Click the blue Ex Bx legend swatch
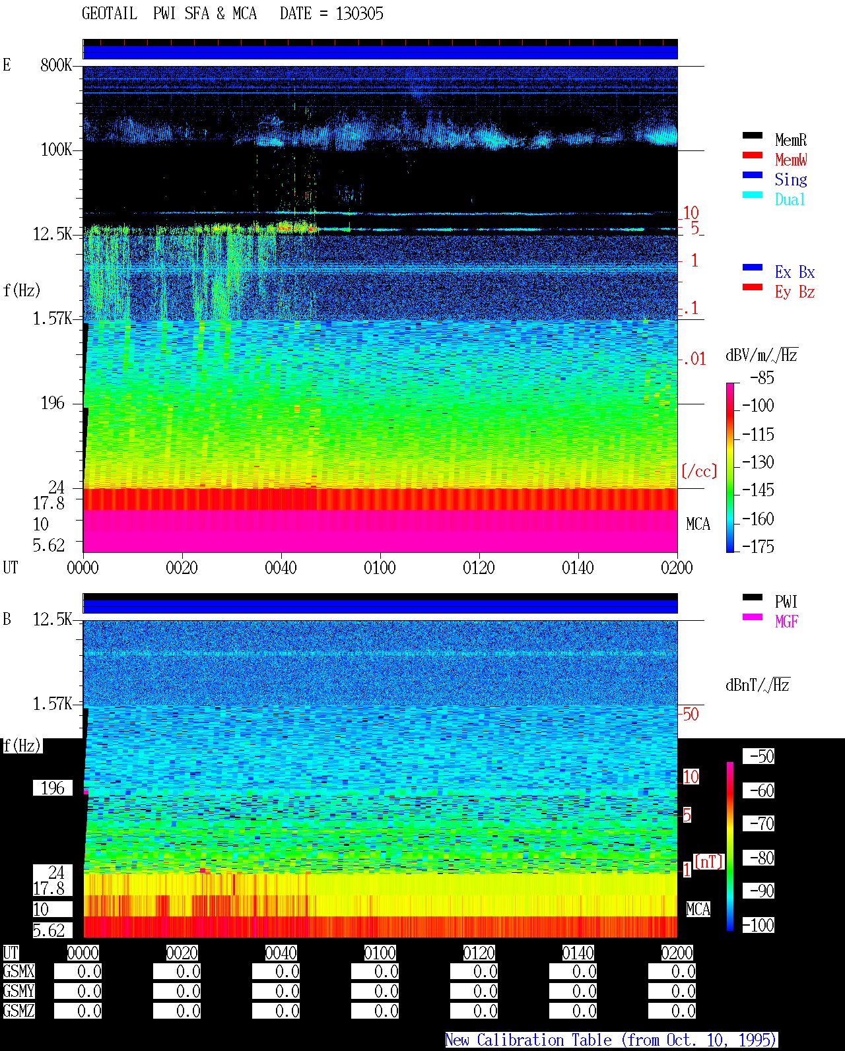This screenshot has height=1051, width=845. tap(753, 268)
